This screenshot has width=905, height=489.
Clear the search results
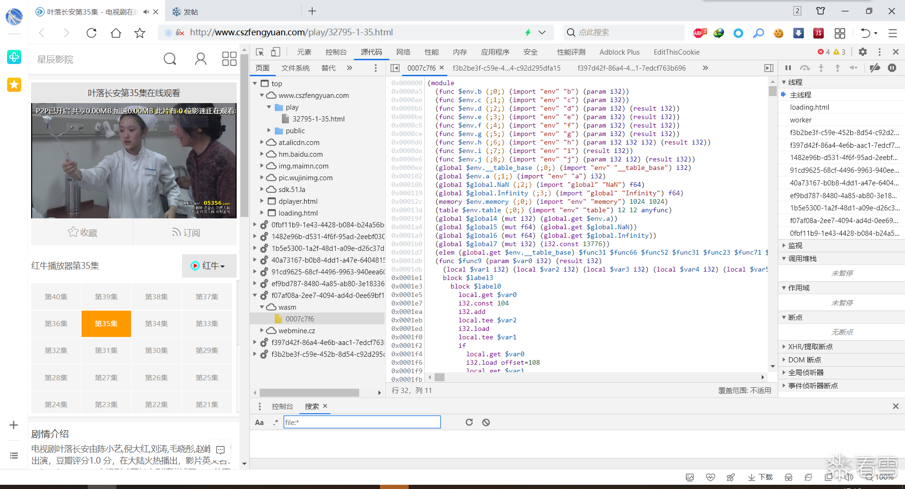coord(486,422)
